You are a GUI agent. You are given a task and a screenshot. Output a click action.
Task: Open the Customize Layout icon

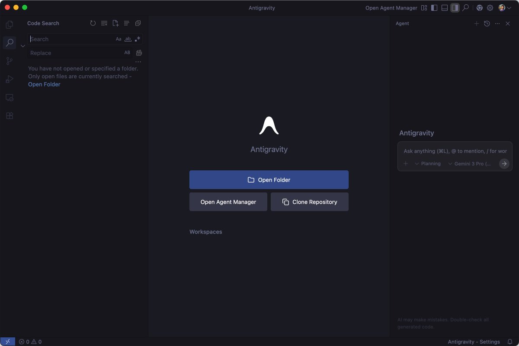(x=424, y=8)
